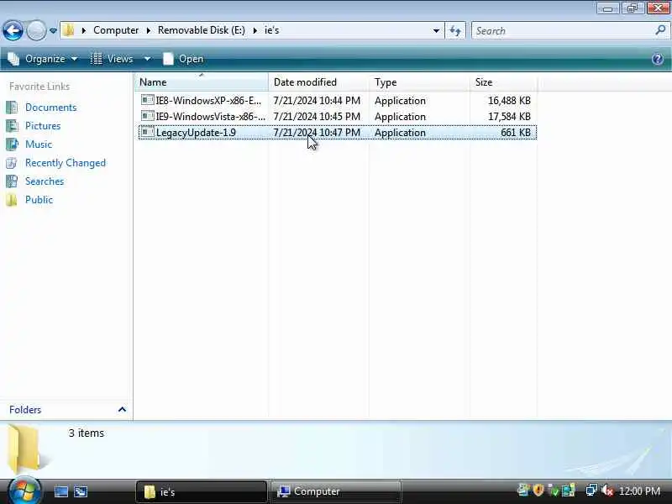Click the 661 KB size cell
Screen dimensions: 672x504
(516, 133)
